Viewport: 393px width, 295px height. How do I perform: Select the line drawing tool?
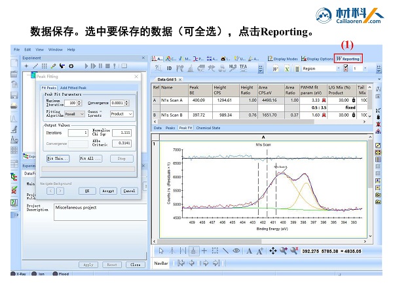click(225, 250)
